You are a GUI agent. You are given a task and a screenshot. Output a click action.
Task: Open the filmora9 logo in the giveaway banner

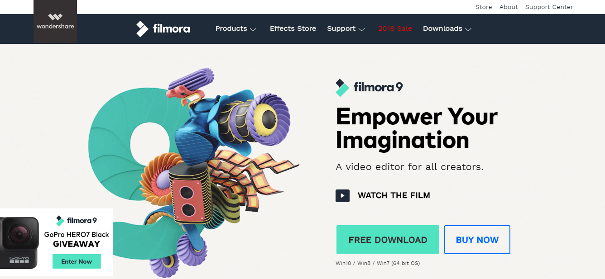(x=77, y=221)
